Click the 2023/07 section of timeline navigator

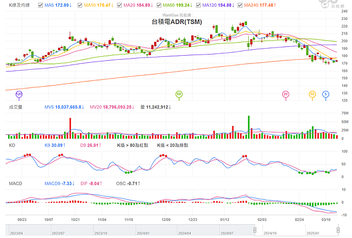[x=72, y=230]
